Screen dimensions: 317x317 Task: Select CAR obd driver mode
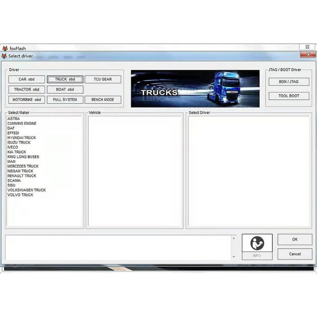(26, 79)
